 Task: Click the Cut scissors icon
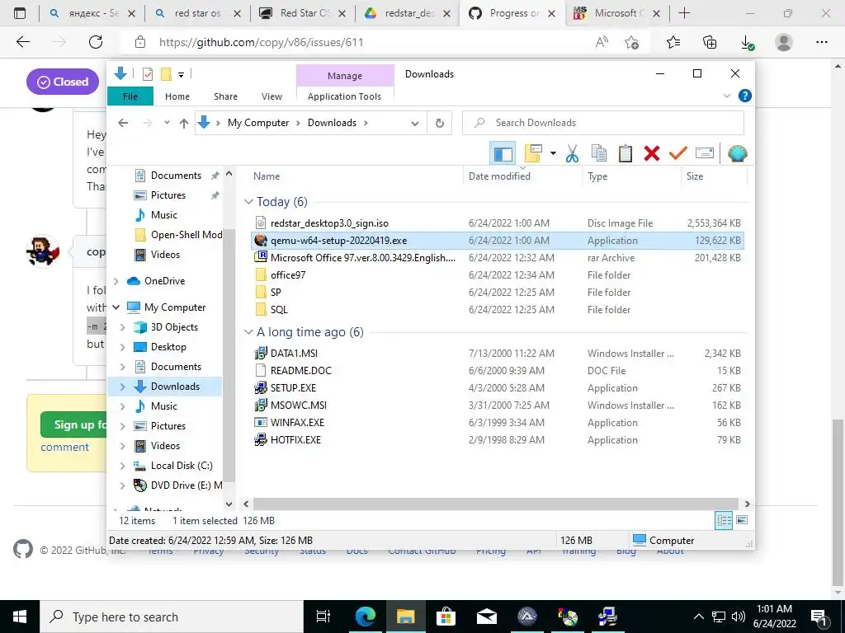point(572,154)
